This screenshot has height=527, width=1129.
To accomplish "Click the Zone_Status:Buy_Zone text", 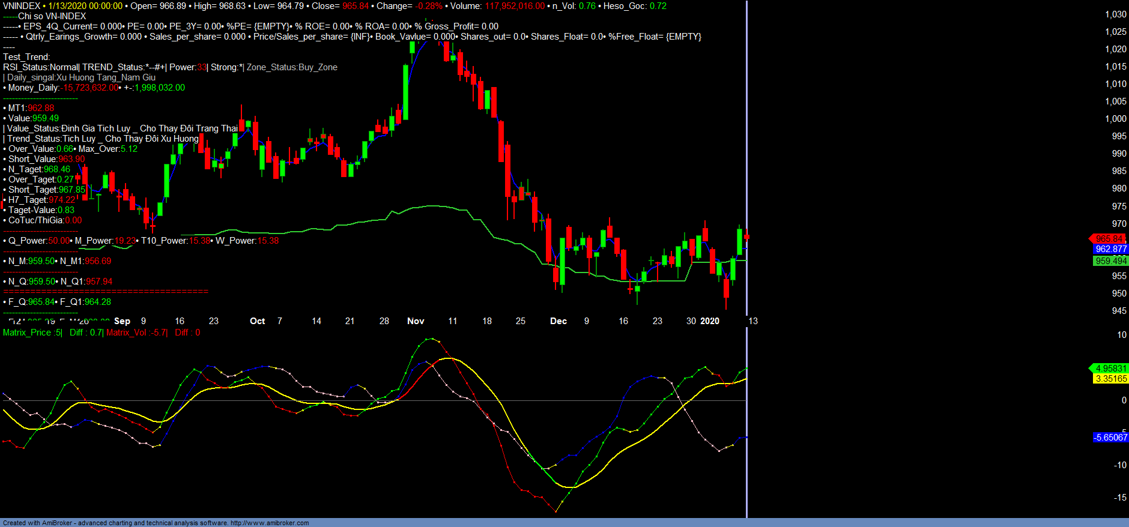I will pos(292,67).
